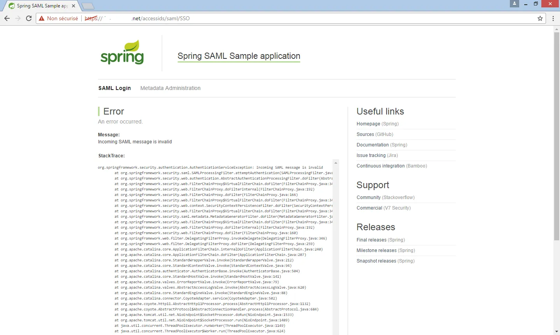This screenshot has width=560, height=335.
Task: Open the SAML Login menu item
Action: [x=114, y=88]
